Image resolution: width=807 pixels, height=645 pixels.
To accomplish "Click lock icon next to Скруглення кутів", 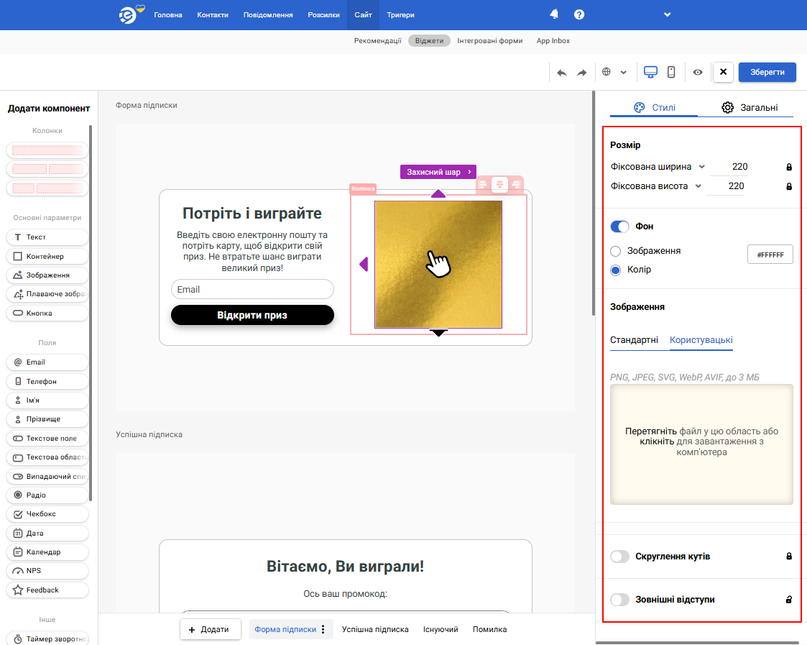I will click(x=789, y=557).
